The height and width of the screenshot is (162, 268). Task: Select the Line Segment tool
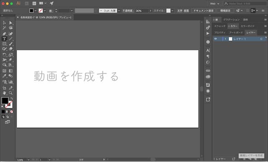(11, 39)
